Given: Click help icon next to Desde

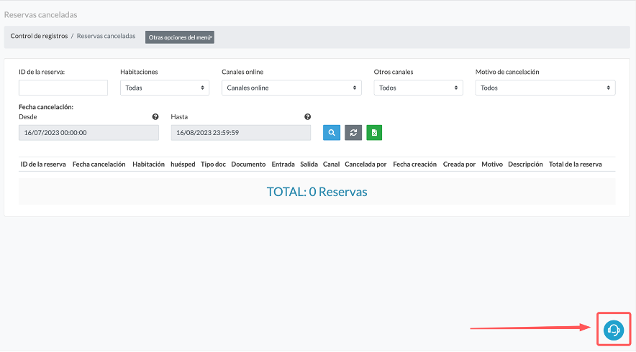Looking at the screenshot, I should click(x=155, y=116).
